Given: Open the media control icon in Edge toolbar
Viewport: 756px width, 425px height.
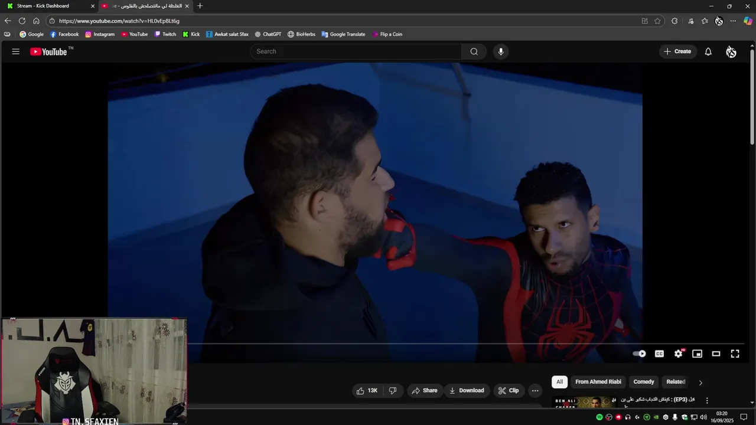Looking at the screenshot, I should [690, 21].
